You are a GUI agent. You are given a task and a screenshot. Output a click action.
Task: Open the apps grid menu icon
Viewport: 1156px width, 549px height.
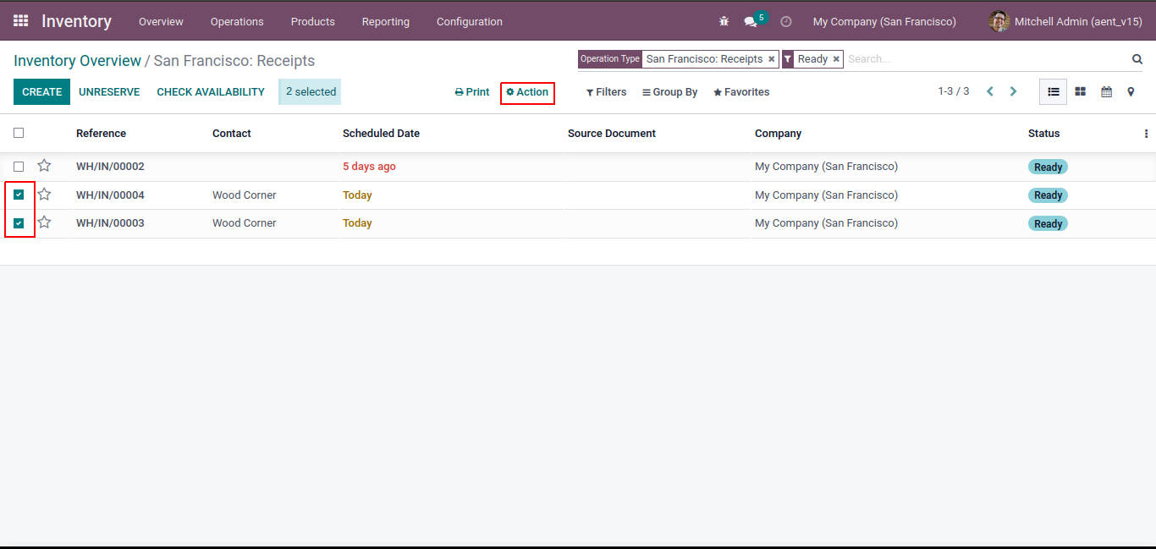pyautogui.click(x=20, y=21)
